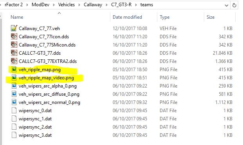Click the wipersync_3.dat file icon
The width and height of the screenshot is (243, 145).
(14, 135)
